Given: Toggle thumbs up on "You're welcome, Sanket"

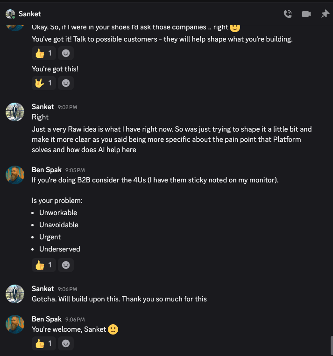Looking at the screenshot, I should coord(44,343).
